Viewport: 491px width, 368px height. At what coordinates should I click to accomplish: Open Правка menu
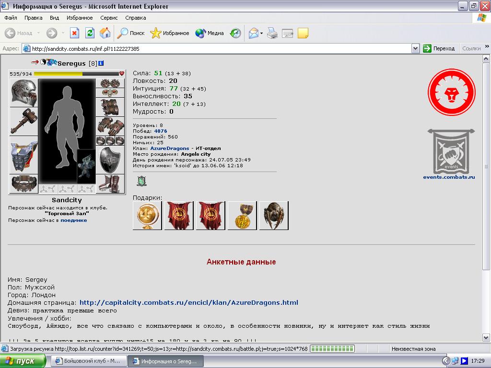click(33, 18)
